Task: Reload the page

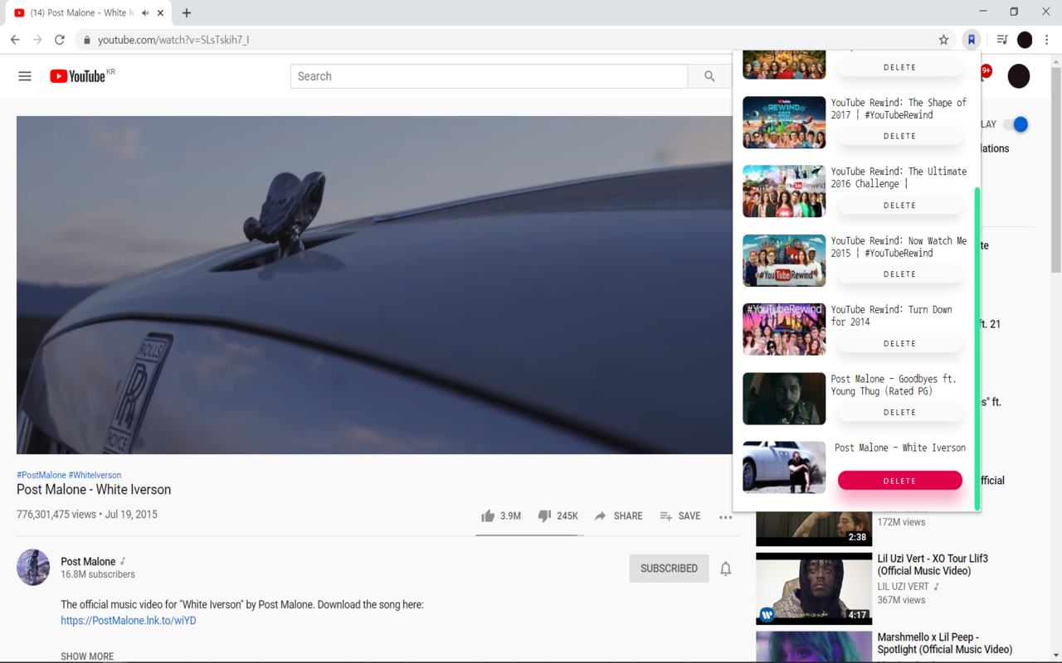Action: click(60, 39)
